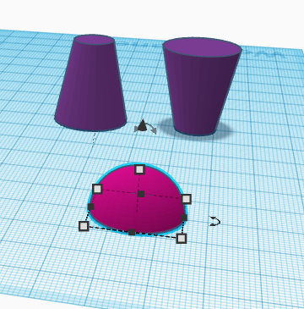The width and height of the screenshot is (304, 309).
Task: Click the black midpoint handle on dome's left edge
Action: [x=90, y=207]
